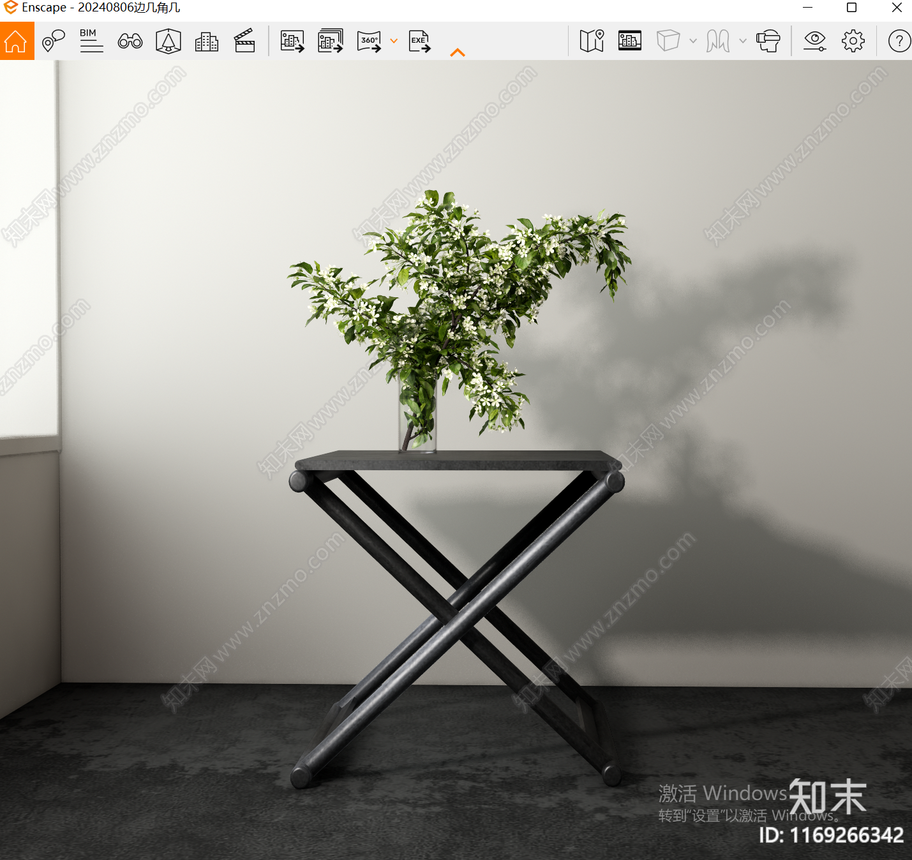Screen dimensions: 912x860
Task: Open the General Settings gear
Action: (853, 41)
